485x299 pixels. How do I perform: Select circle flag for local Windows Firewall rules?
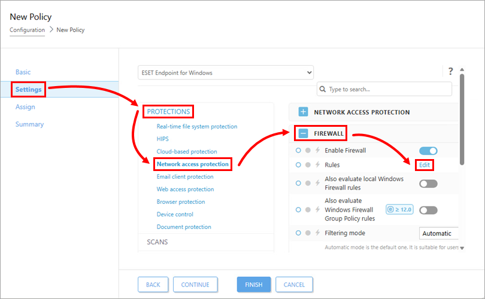[x=298, y=183]
